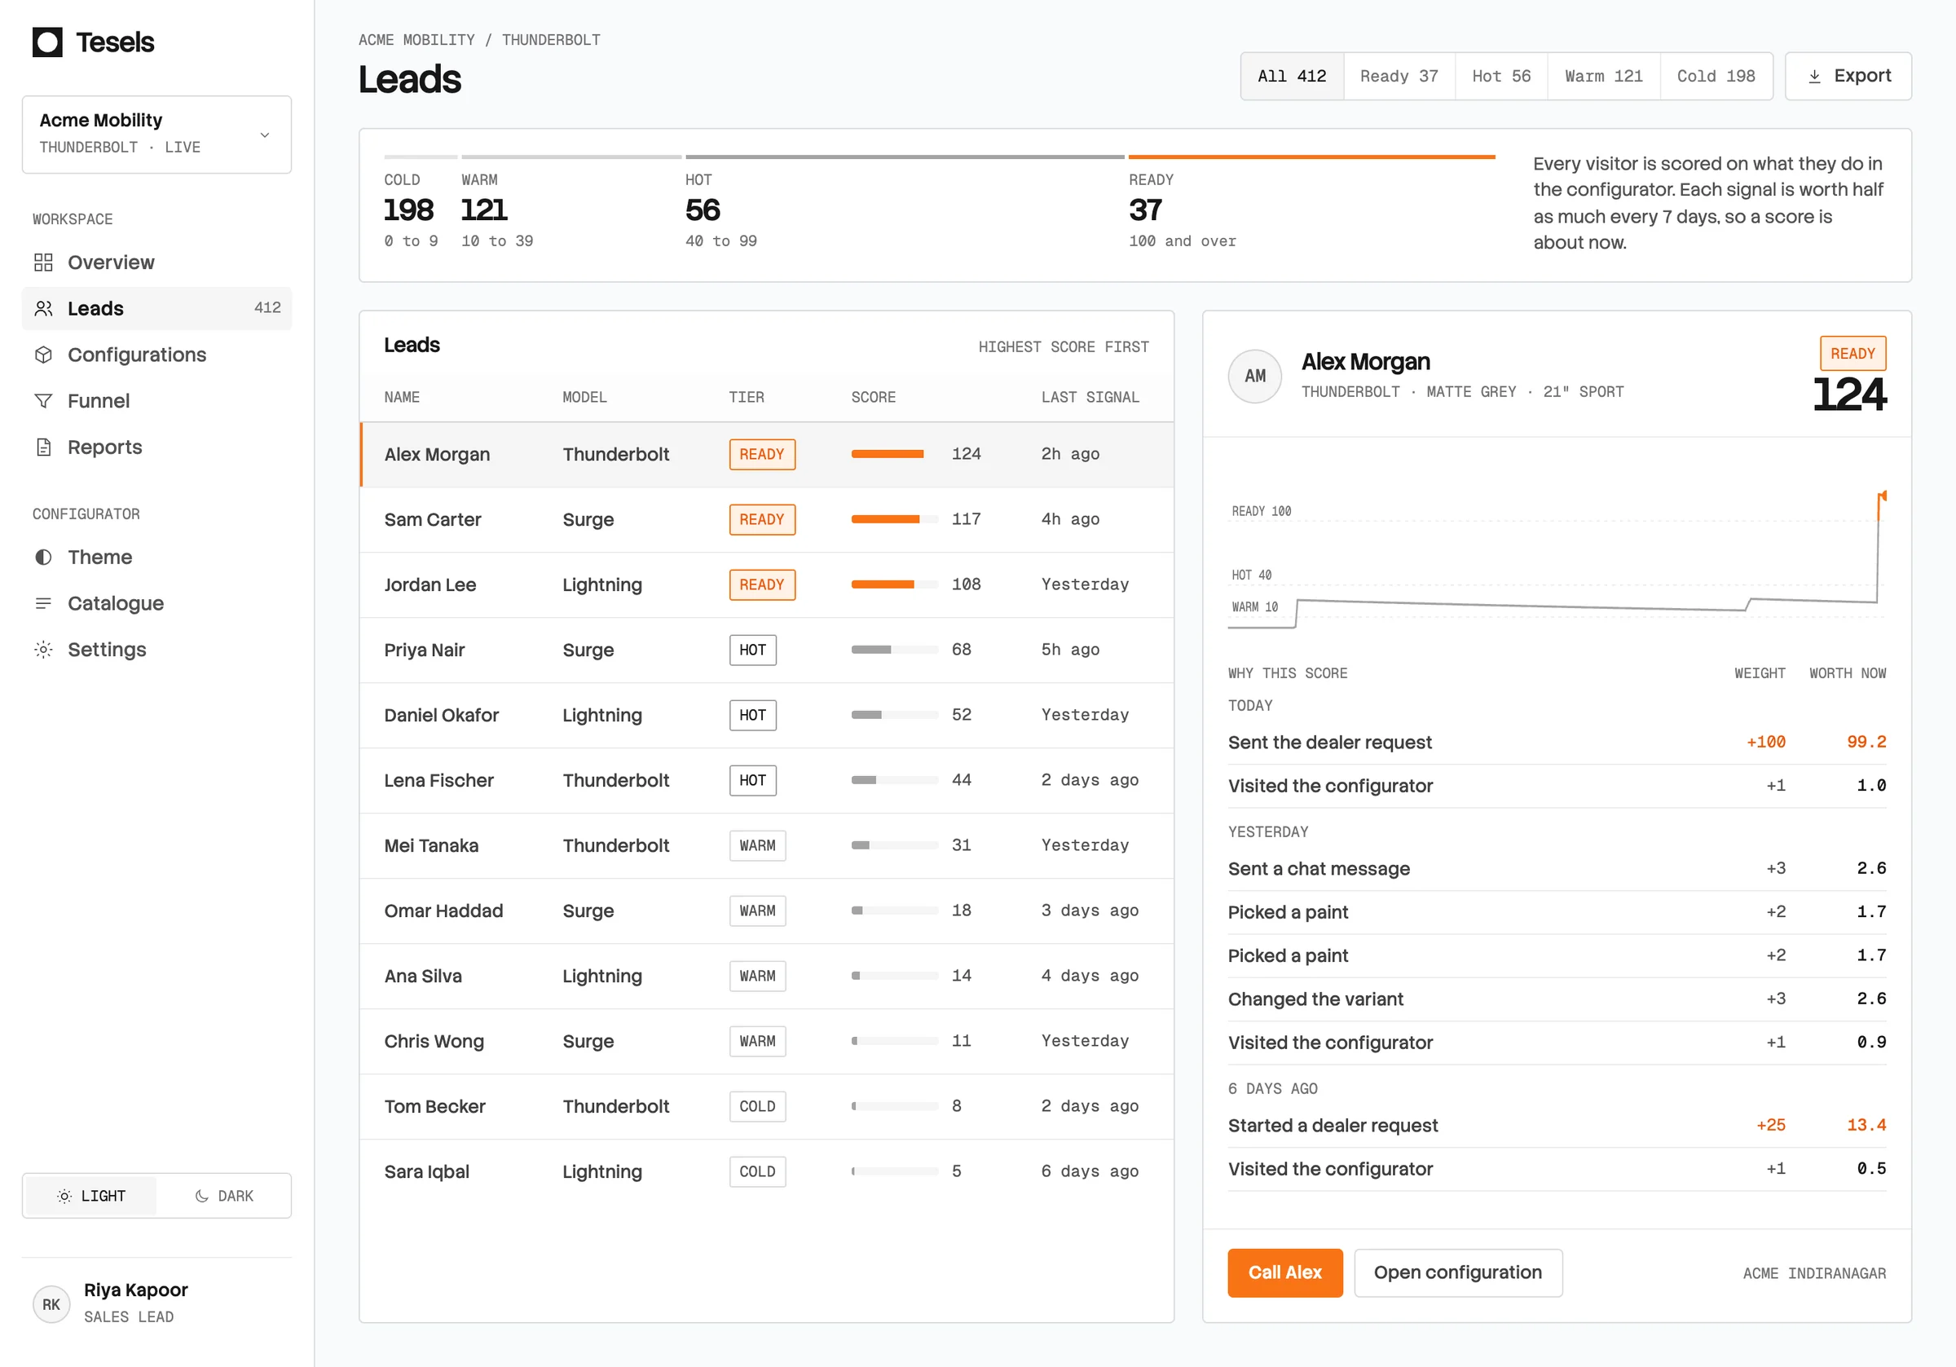The image size is (1956, 1367).
Task: Filter leads by Cold 198 tab
Action: 1716,76
